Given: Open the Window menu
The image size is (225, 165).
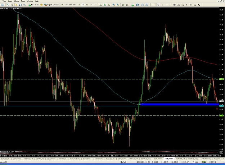Looking at the screenshot, I should [30, 1].
